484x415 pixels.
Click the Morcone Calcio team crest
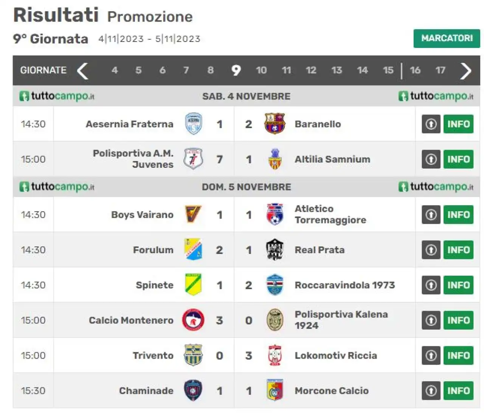pos(275,390)
